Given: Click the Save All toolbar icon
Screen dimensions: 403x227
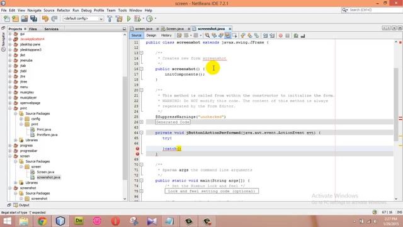Looking at the screenshot, I should 33,18.
